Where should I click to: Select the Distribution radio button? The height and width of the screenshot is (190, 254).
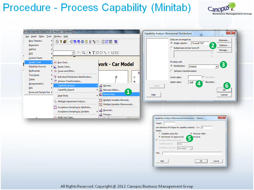point(171,66)
